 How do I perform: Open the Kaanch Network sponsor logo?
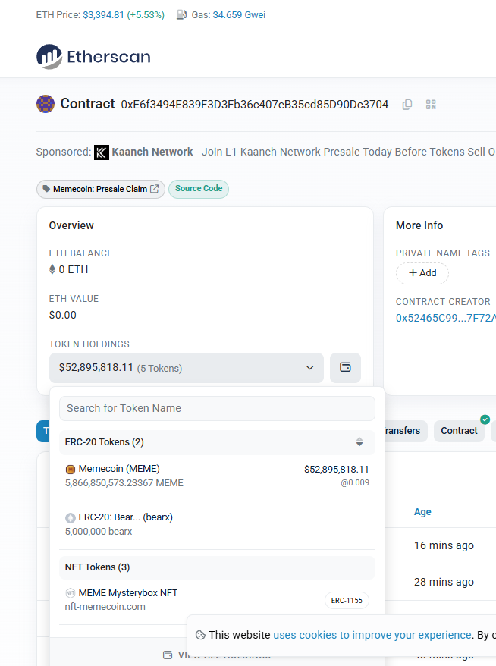click(x=102, y=152)
